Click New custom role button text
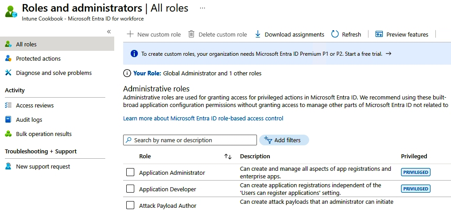 pyautogui.click(x=159, y=34)
